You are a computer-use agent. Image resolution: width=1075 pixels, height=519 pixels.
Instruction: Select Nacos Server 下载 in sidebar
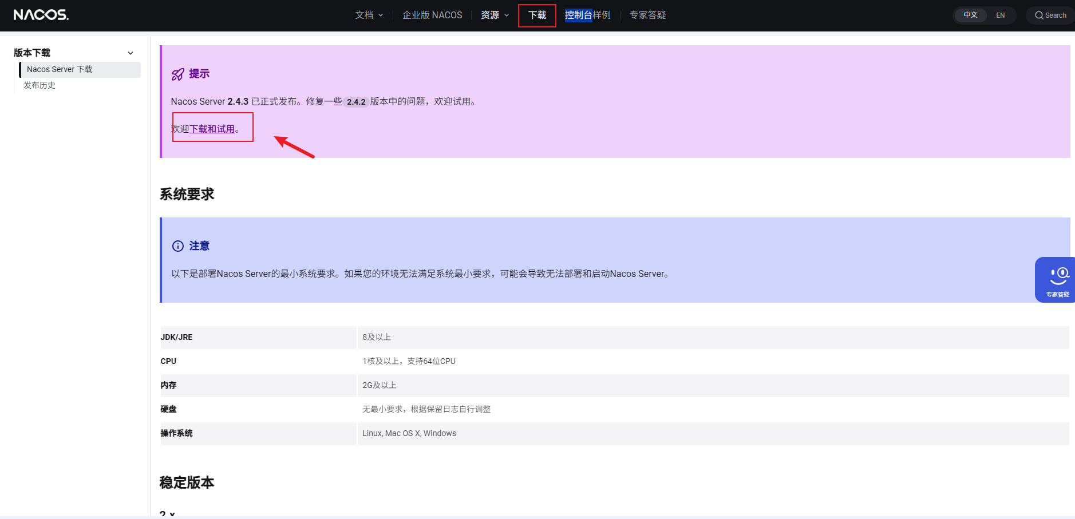click(80, 69)
